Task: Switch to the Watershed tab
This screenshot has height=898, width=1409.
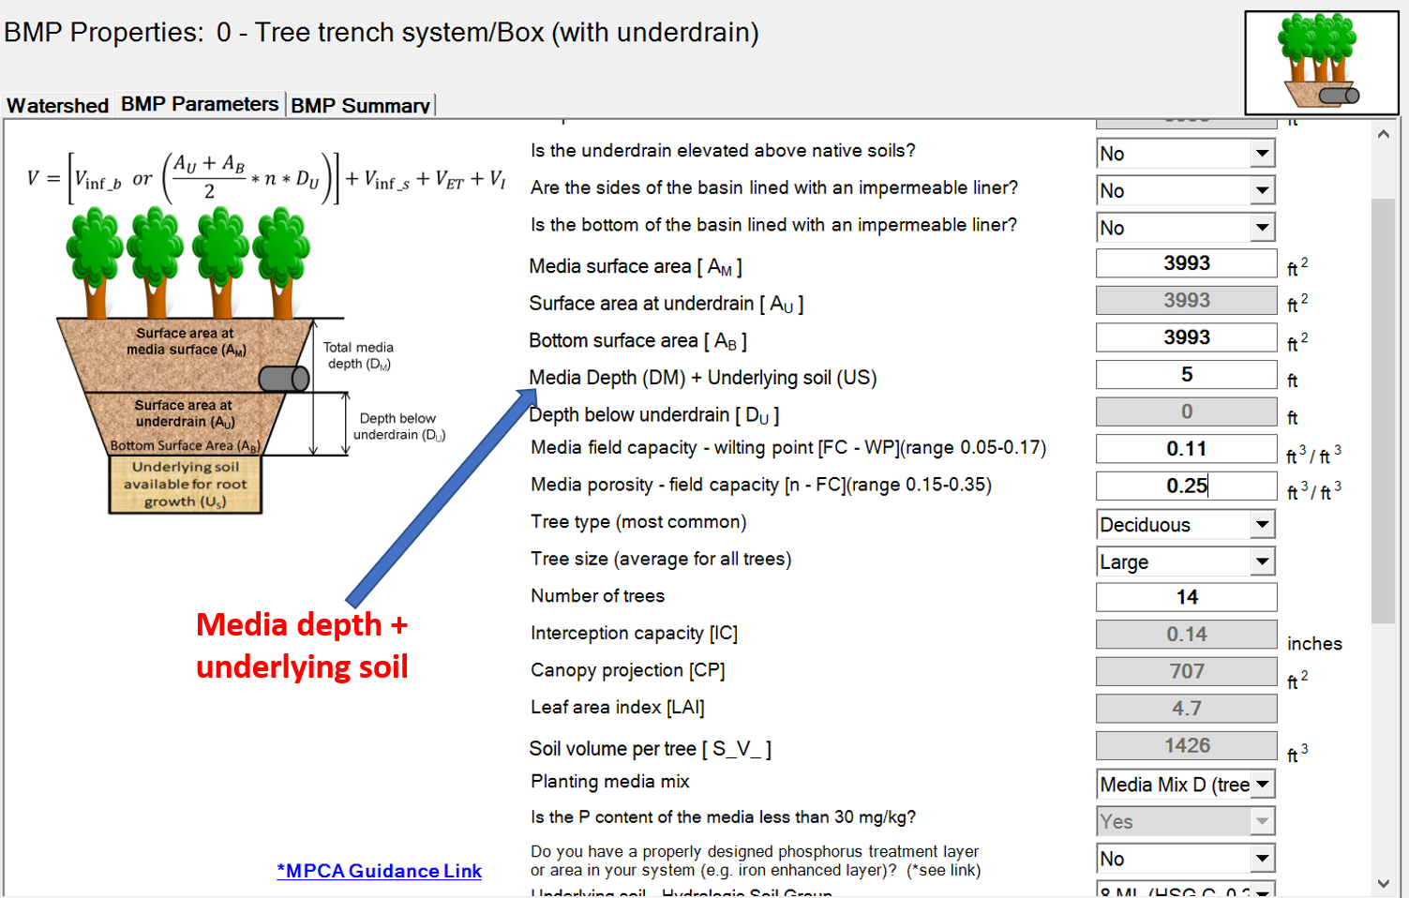Action: coord(56,105)
